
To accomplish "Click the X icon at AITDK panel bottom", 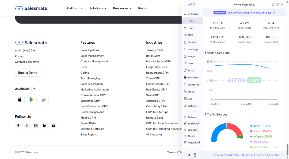I will coord(189,155).
